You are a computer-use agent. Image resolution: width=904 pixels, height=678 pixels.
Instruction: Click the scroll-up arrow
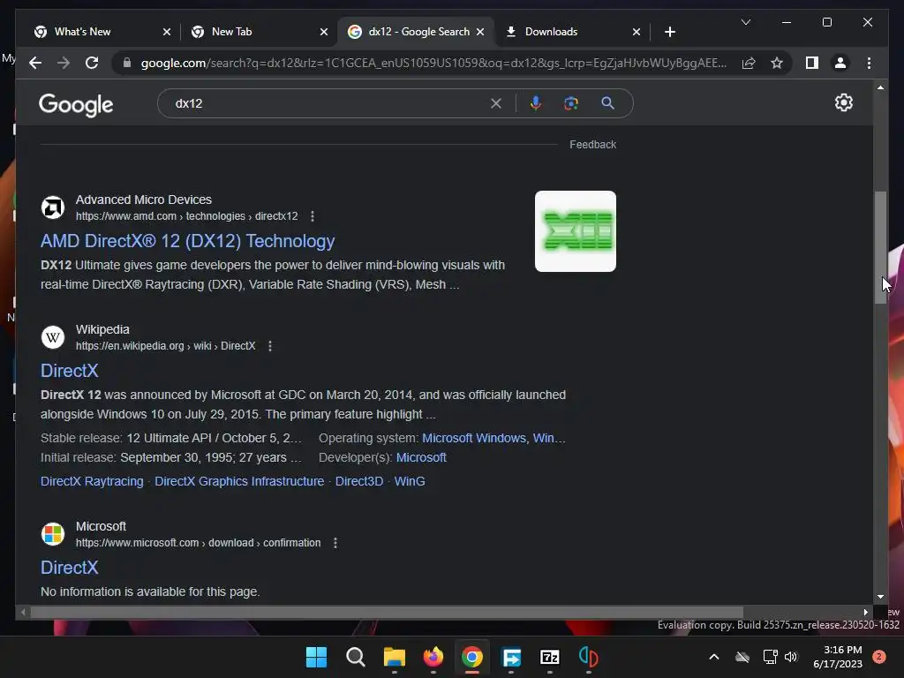click(880, 87)
